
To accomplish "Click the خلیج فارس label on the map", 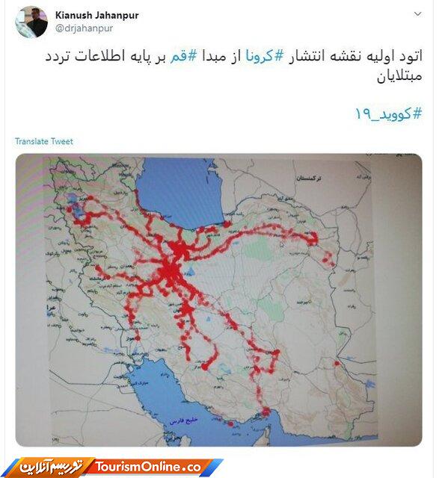I will pos(184,421).
